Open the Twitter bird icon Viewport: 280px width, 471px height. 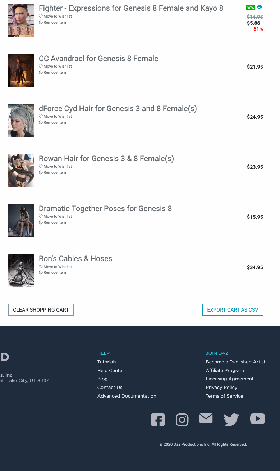[231, 420]
